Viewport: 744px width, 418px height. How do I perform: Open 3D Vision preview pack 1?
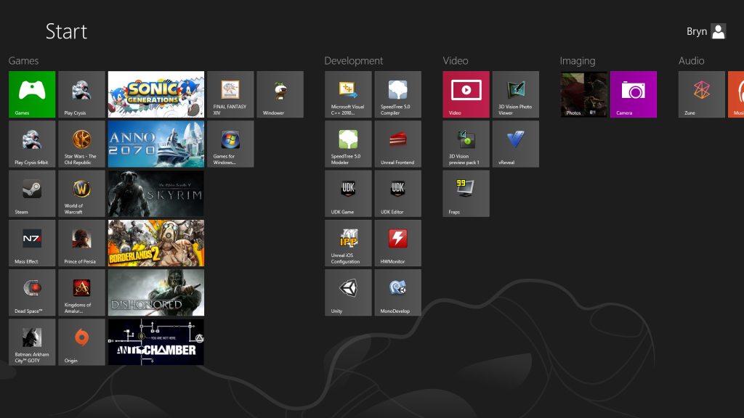point(466,144)
